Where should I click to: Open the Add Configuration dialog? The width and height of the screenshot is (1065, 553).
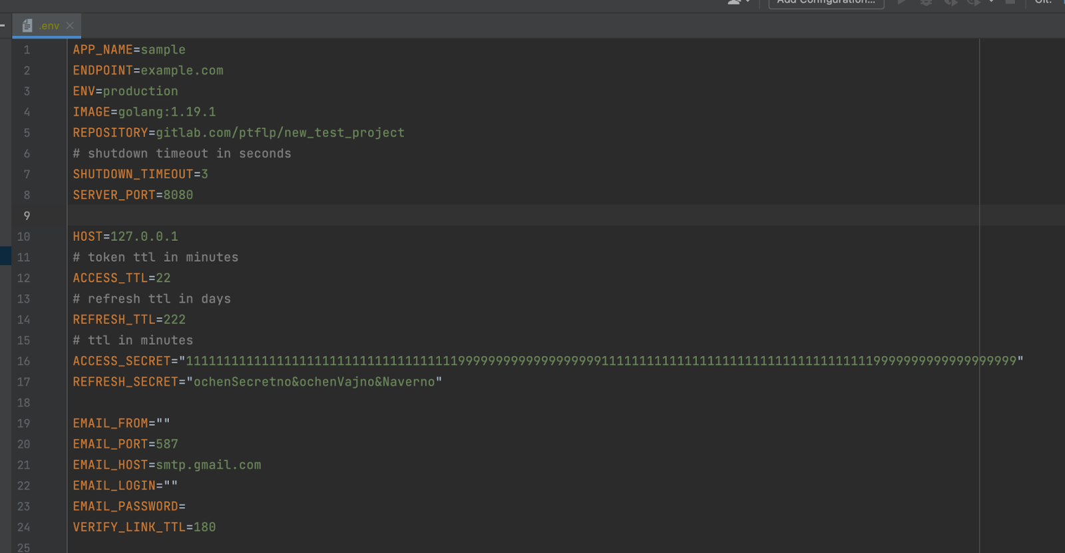click(826, 3)
